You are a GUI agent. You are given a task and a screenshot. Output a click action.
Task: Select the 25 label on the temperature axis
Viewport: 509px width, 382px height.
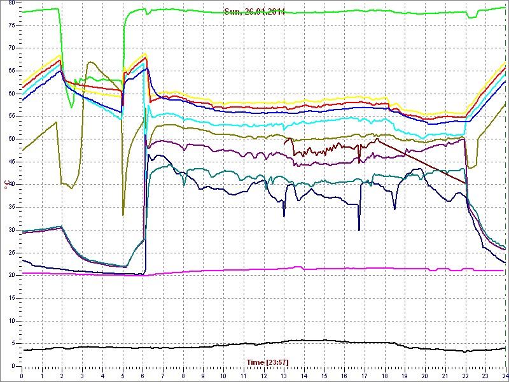tap(11, 253)
